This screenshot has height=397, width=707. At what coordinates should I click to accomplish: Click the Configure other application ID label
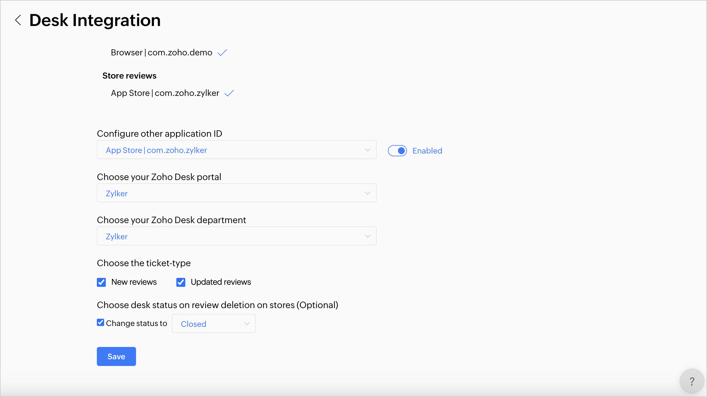pos(160,134)
